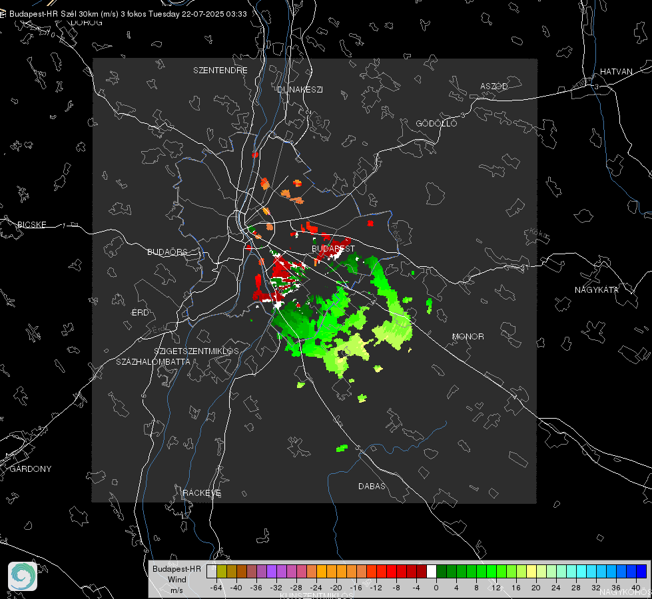Click the '28' legend value
This screenshot has width=652, height=599.
click(576, 588)
